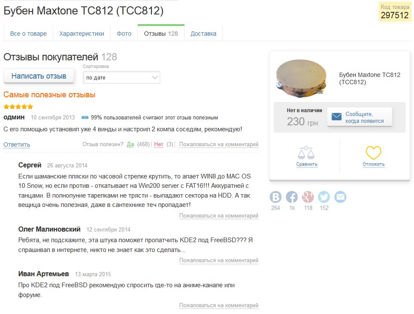Click the heart wishlist icon
The height and width of the screenshot is (314, 414).
373,153
